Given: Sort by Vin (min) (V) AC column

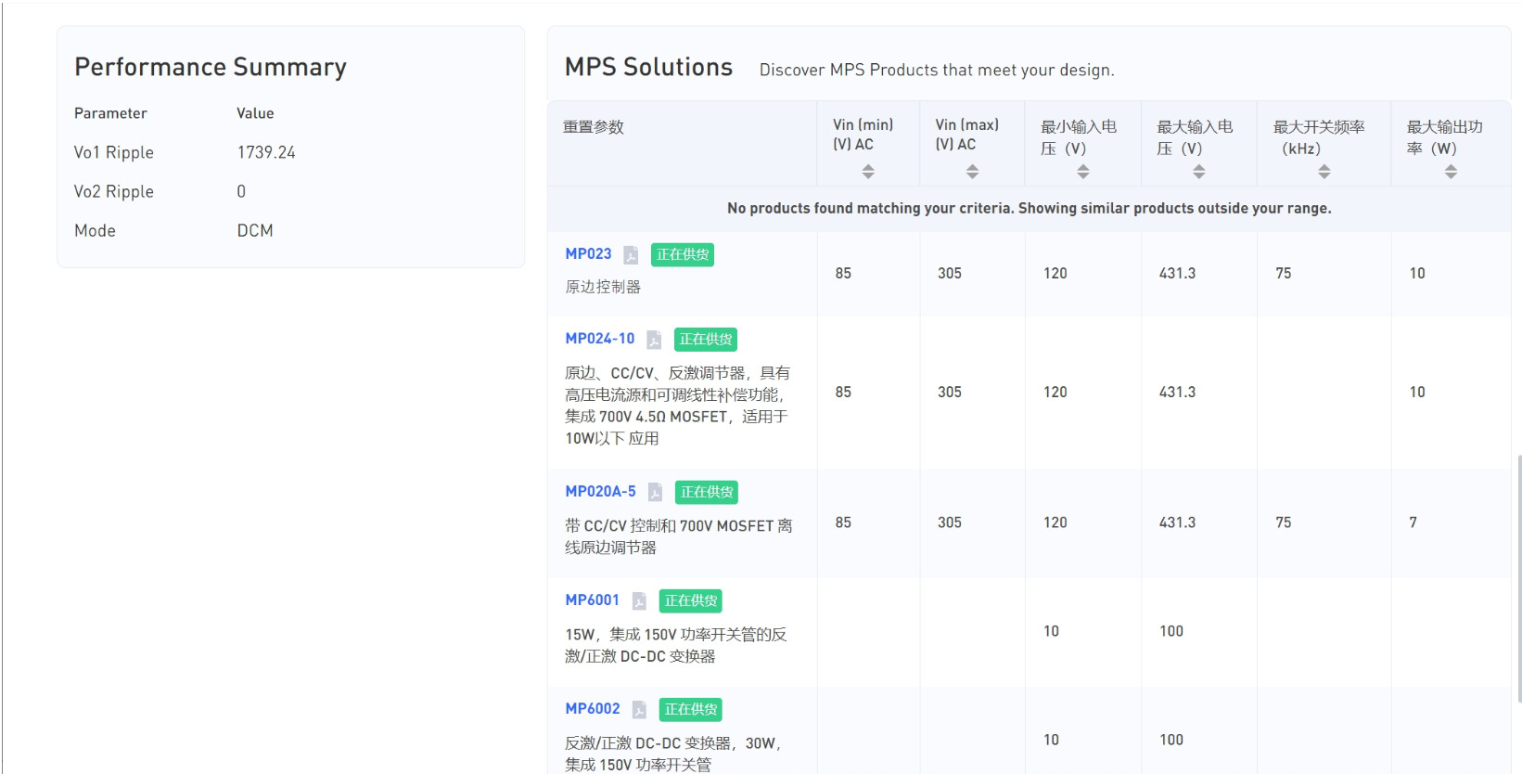Looking at the screenshot, I should click(868, 172).
